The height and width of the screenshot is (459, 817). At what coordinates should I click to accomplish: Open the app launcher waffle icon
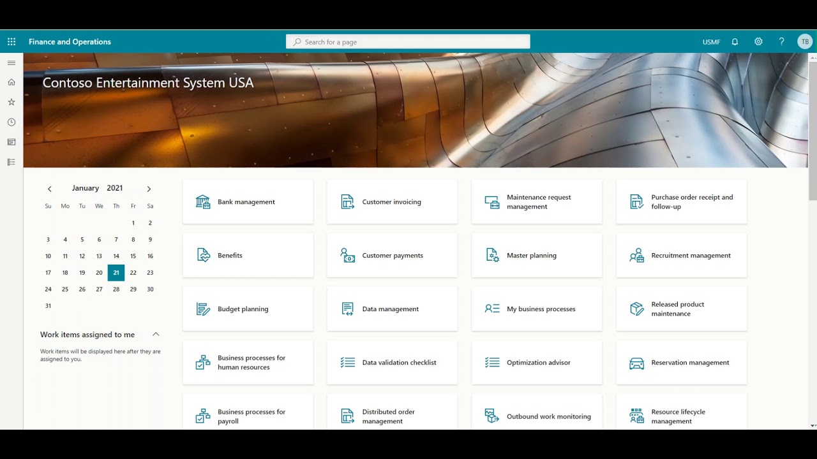click(x=11, y=41)
